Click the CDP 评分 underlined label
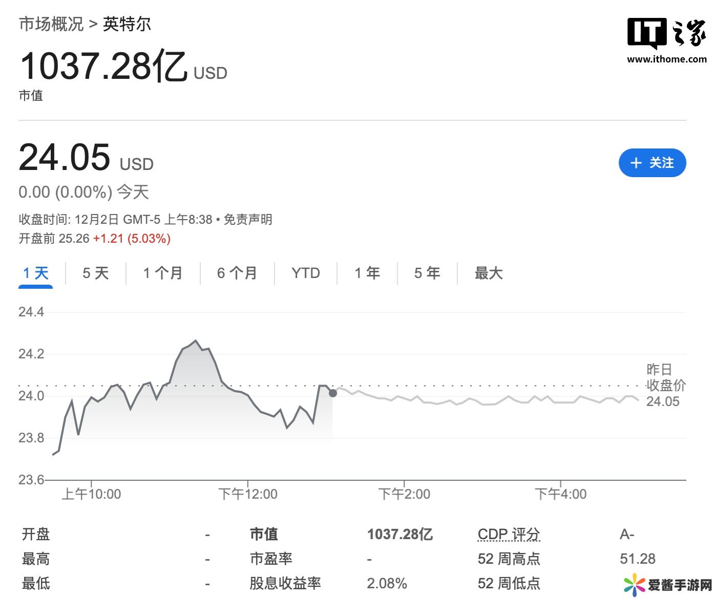719x598 pixels. [509, 534]
